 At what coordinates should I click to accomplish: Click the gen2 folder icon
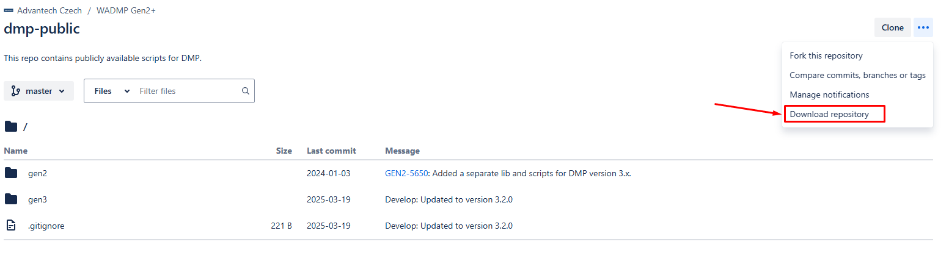(x=11, y=173)
